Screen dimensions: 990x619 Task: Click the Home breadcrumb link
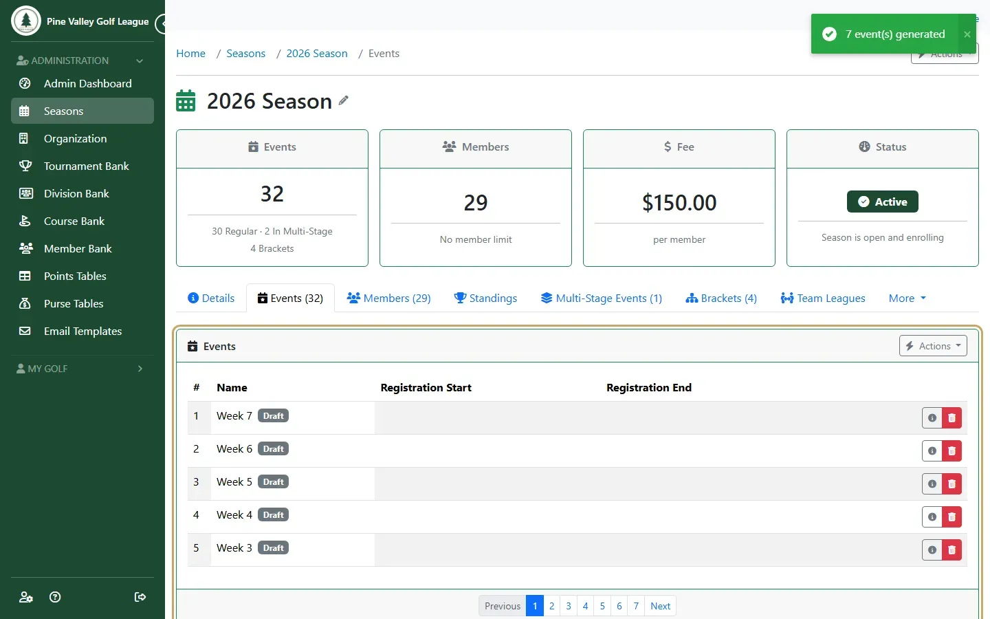click(190, 54)
